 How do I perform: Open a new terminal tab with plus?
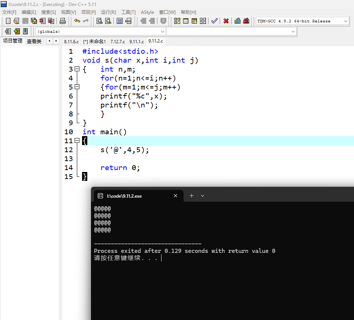click(191, 196)
